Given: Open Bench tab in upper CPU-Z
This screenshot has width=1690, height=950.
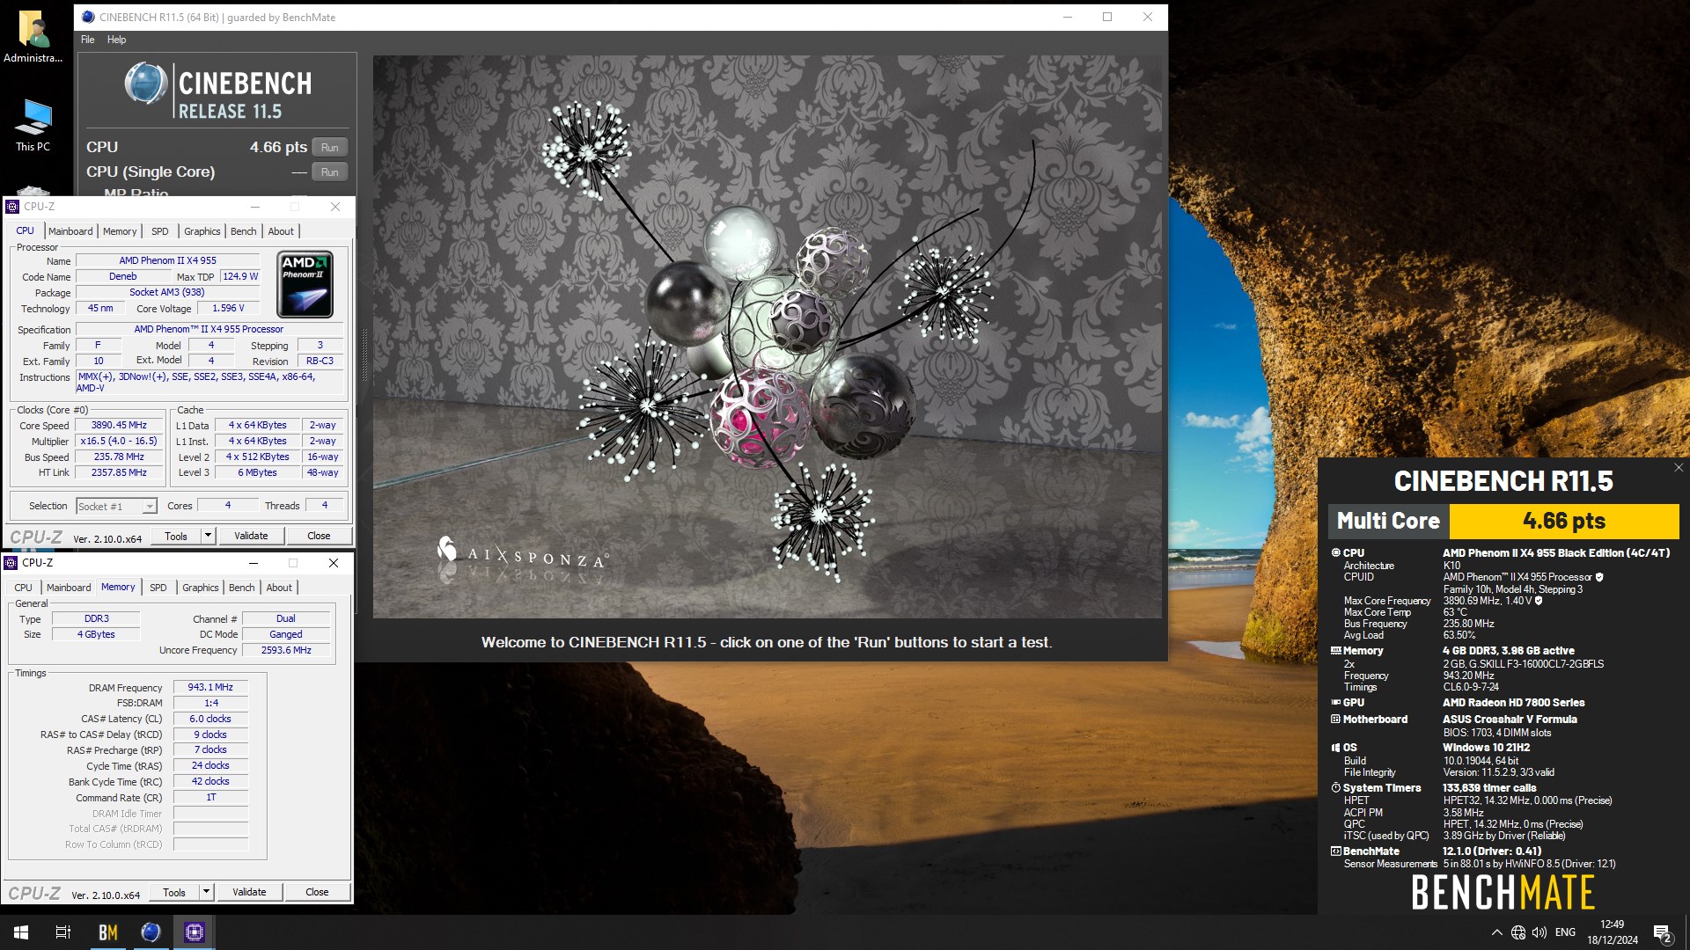Looking at the screenshot, I should (244, 231).
